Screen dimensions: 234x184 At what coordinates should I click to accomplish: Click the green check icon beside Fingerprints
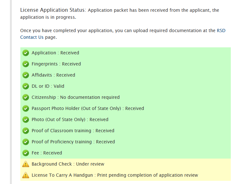coord(26,64)
